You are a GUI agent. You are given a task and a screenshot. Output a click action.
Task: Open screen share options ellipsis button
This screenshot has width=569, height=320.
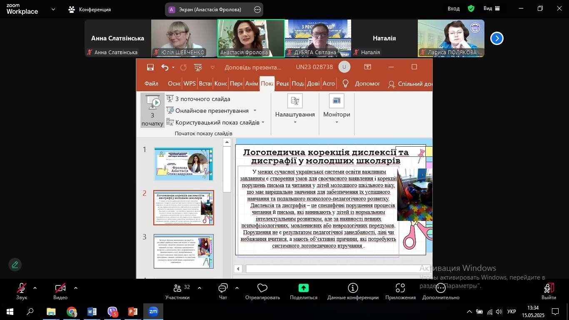[x=257, y=10]
